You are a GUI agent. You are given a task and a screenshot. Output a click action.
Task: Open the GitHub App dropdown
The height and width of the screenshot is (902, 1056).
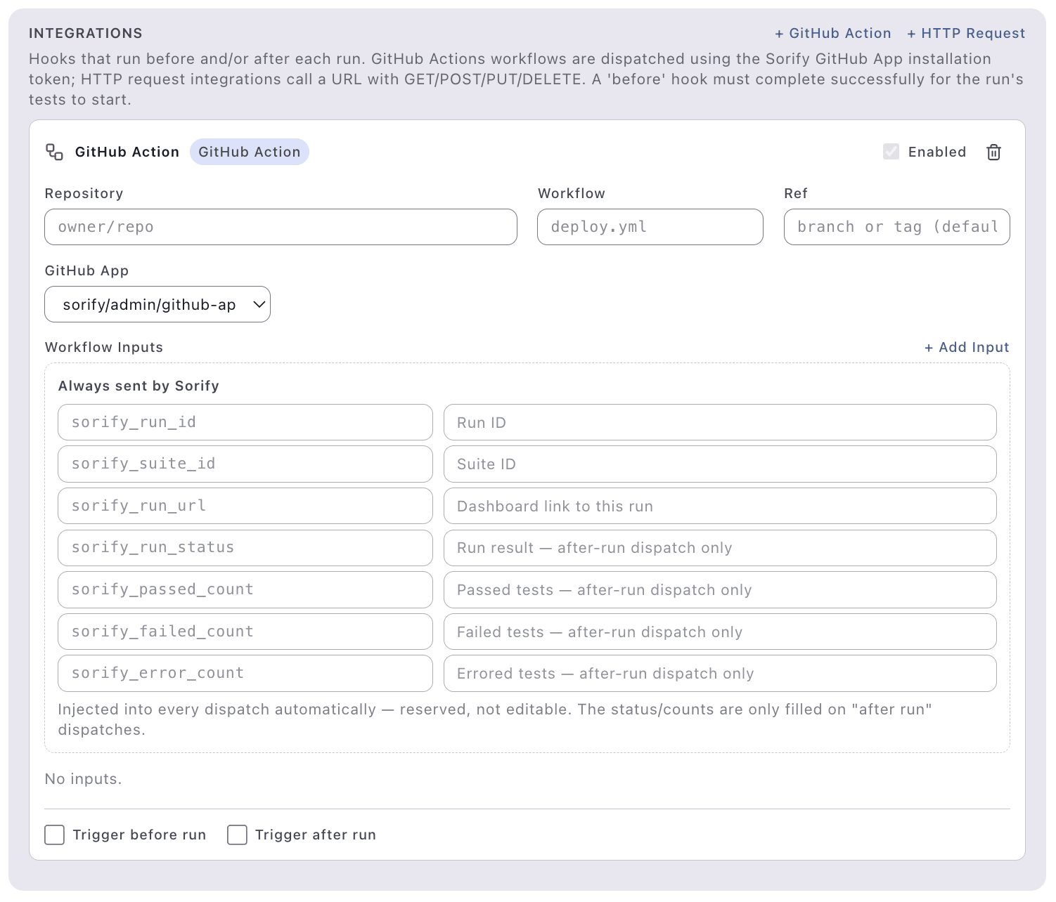[157, 304]
